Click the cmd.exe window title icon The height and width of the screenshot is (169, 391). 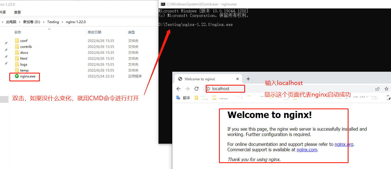click(x=163, y=4)
